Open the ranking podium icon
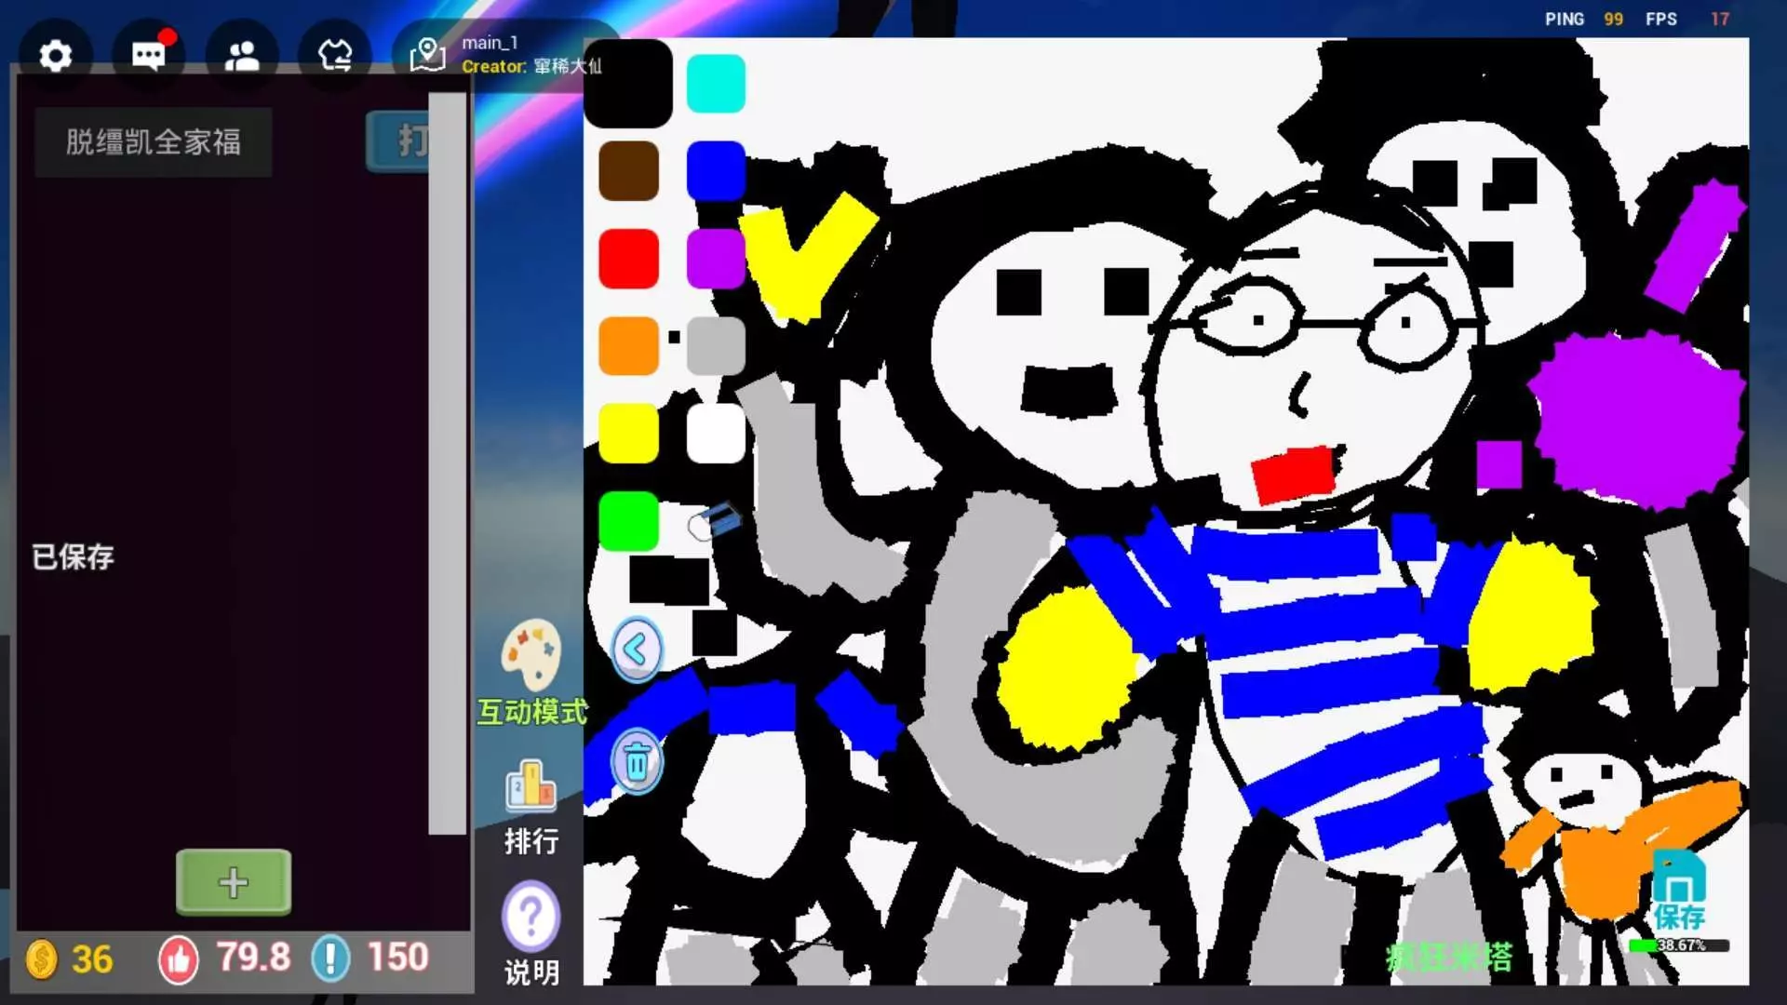 point(531,786)
